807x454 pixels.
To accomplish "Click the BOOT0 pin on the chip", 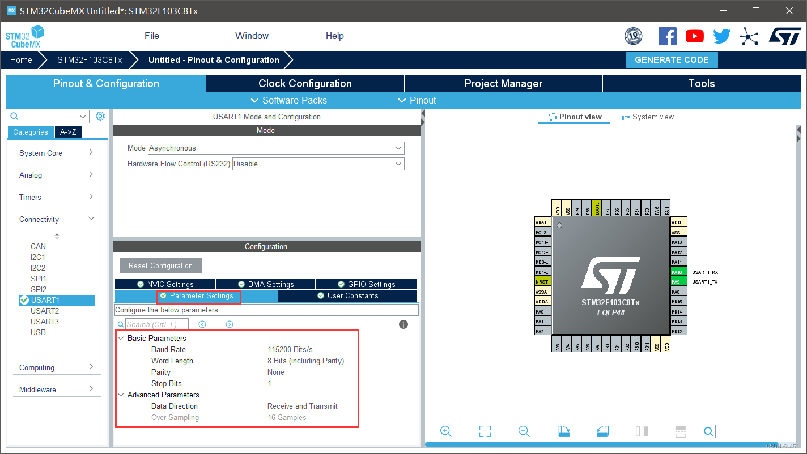I will [597, 208].
